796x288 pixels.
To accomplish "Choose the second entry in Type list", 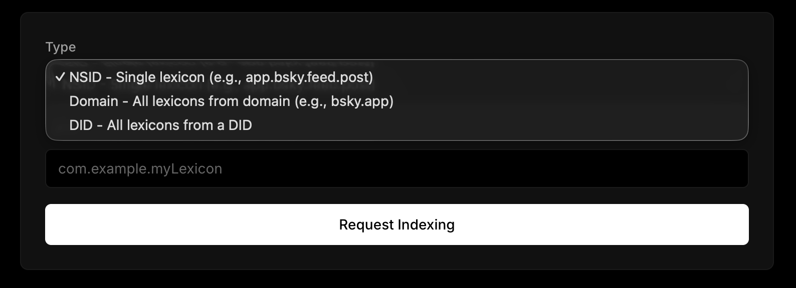I will tap(231, 101).
